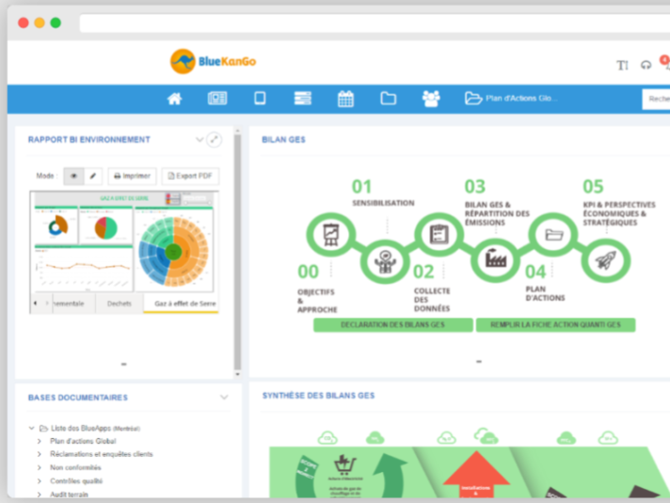This screenshot has width=670, height=503.
Task: Open the ID card icon in the navigation bar
Action: [217, 98]
